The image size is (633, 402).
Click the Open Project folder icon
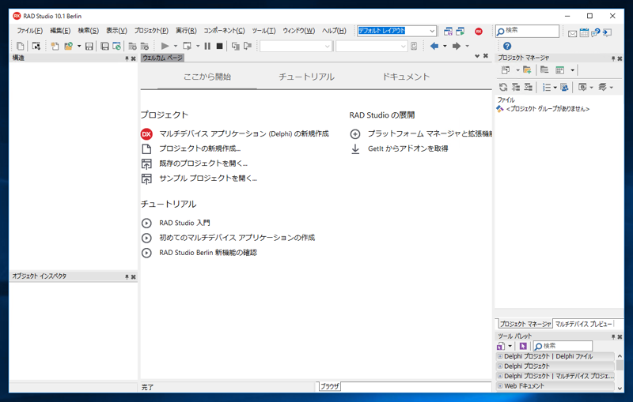[x=69, y=46]
